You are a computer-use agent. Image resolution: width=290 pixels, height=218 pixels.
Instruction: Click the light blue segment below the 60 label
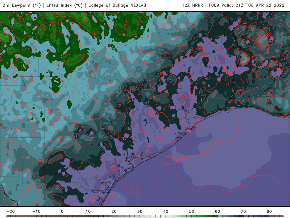220,216
